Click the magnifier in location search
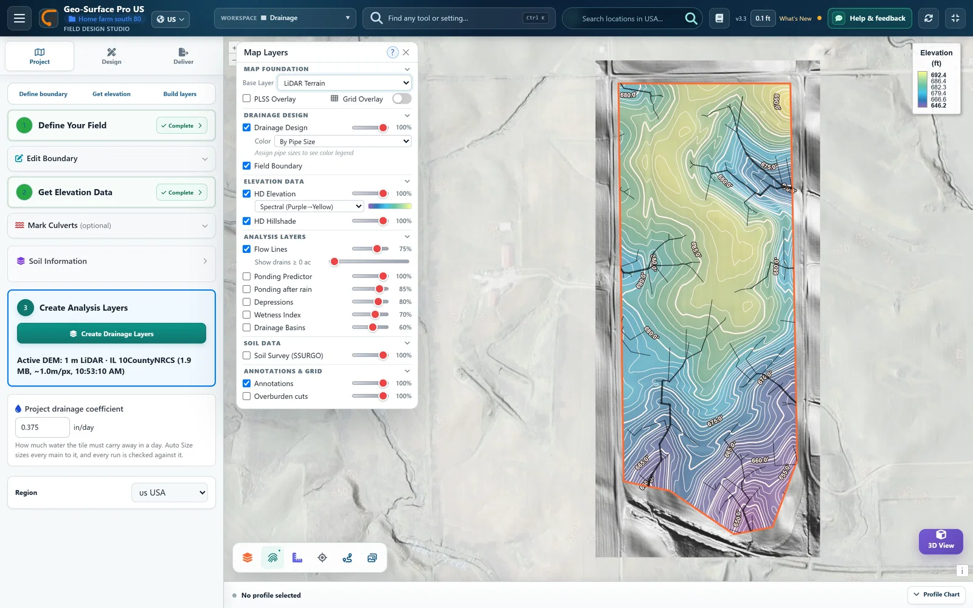973x608 pixels. click(x=691, y=18)
